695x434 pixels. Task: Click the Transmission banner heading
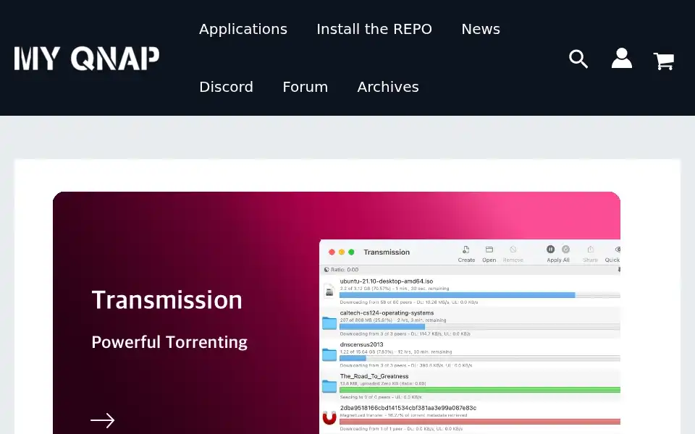point(167,299)
